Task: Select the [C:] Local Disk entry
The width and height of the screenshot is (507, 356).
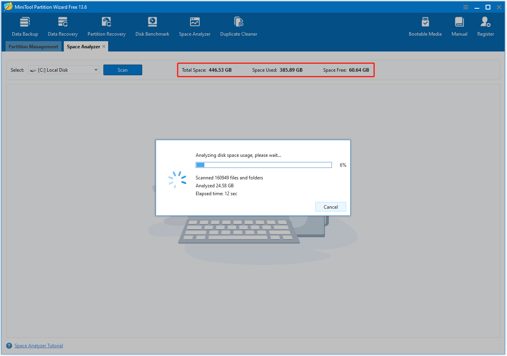Action: [x=59, y=70]
